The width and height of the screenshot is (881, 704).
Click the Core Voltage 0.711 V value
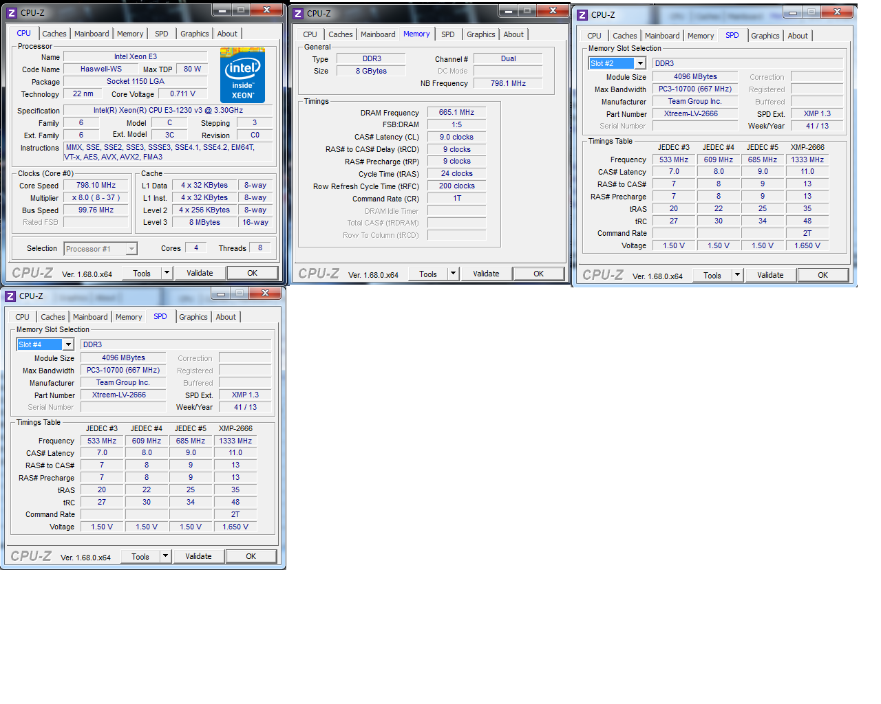(182, 94)
